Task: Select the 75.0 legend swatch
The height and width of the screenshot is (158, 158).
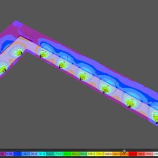Action: pos(58,154)
